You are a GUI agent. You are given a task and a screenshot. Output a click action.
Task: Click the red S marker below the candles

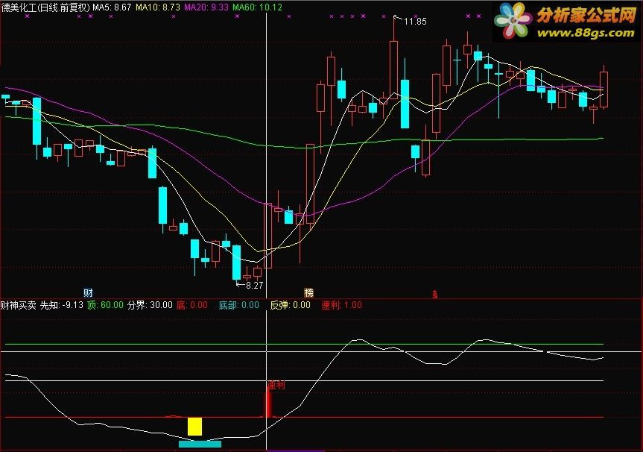click(x=435, y=294)
